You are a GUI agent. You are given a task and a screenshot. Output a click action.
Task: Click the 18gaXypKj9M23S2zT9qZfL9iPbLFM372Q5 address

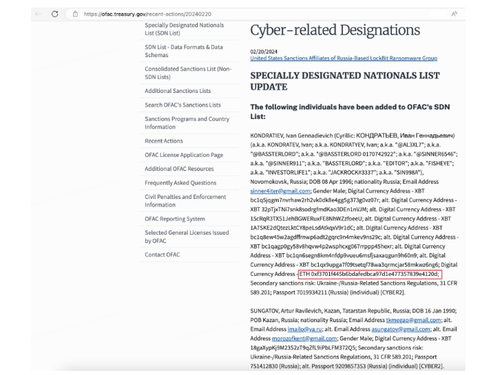point(303,347)
